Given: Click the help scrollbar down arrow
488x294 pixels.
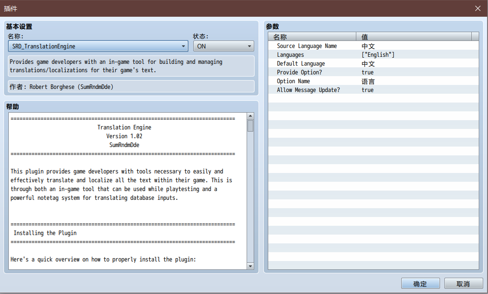Looking at the screenshot, I should 250,266.
